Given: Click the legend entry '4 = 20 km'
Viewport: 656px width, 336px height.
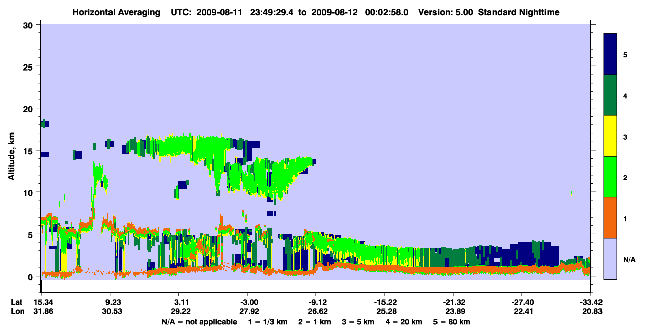Looking at the screenshot, I should click(404, 322).
